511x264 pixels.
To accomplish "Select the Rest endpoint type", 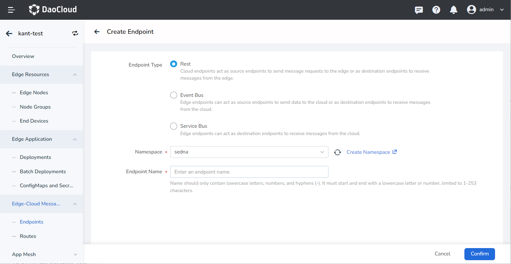I will (x=174, y=64).
